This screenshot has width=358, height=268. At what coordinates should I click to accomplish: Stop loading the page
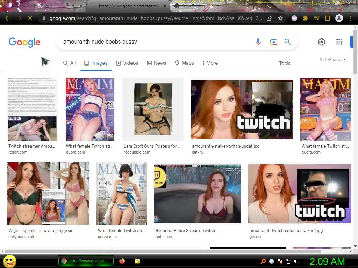pos(30,18)
